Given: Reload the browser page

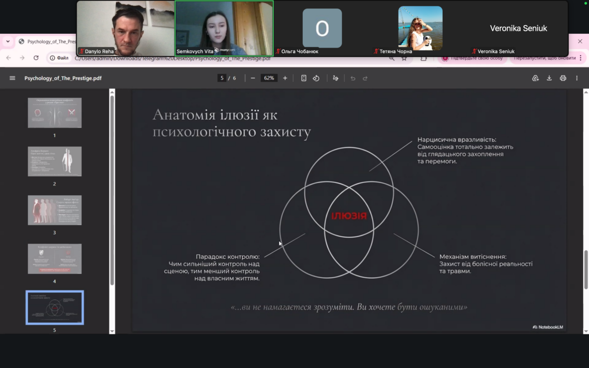Looking at the screenshot, I should (36, 58).
